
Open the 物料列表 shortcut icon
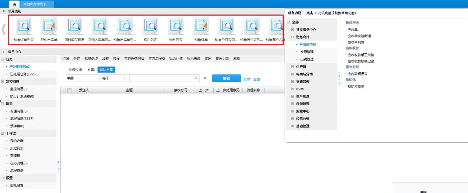176,26
